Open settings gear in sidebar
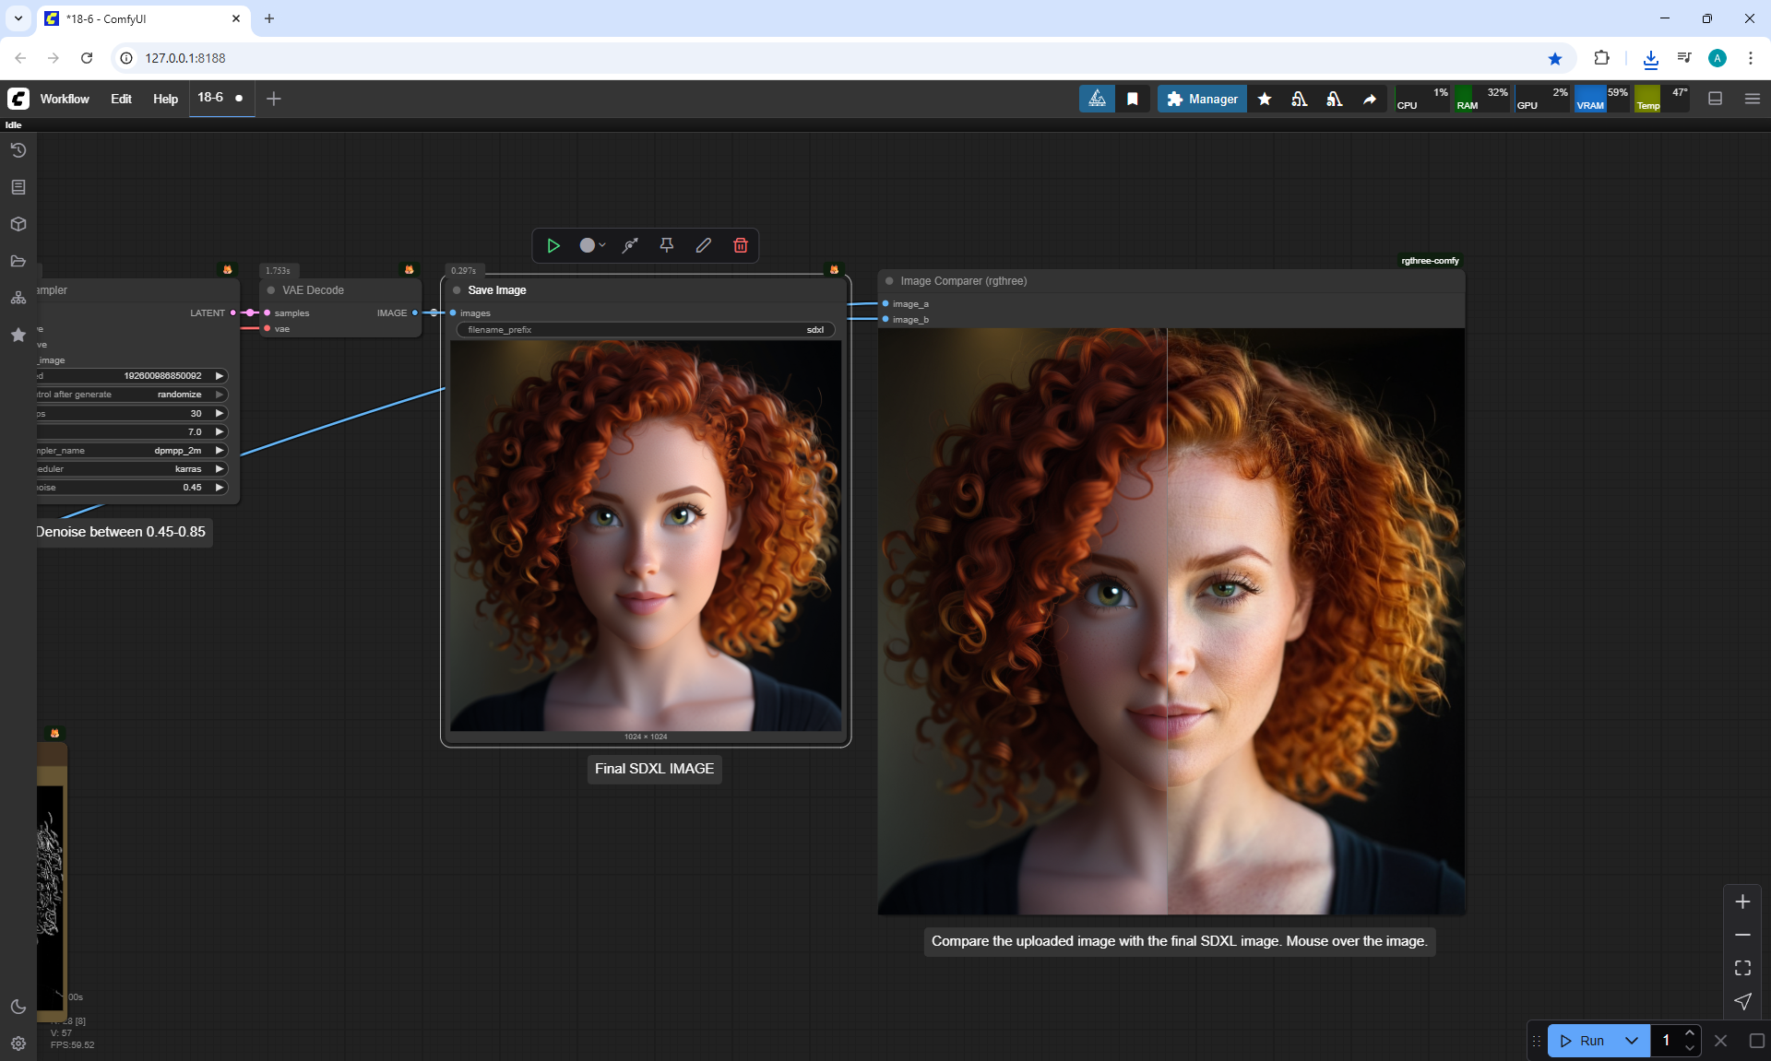 (18, 1043)
